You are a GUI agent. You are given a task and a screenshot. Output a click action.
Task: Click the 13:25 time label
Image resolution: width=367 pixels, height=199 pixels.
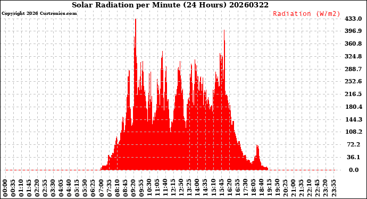point(189,188)
